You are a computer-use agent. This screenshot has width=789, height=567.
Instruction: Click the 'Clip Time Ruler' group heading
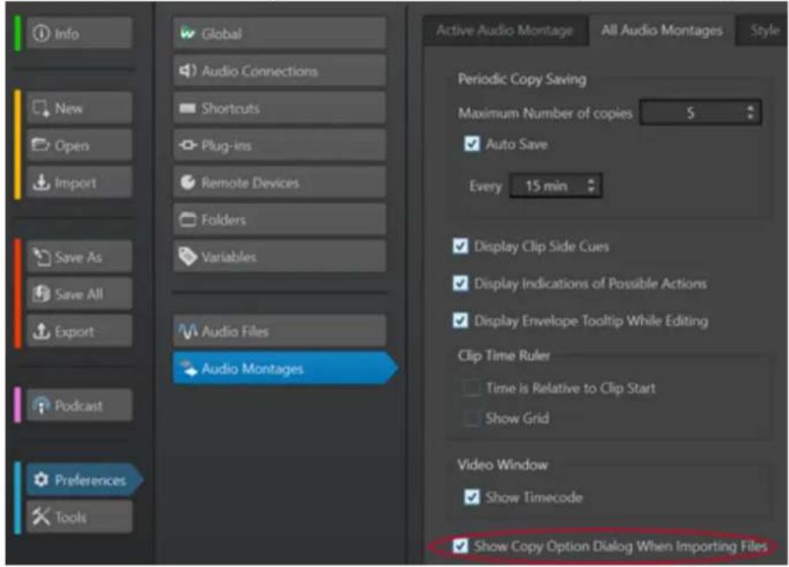pyautogui.click(x=503, y=355)
